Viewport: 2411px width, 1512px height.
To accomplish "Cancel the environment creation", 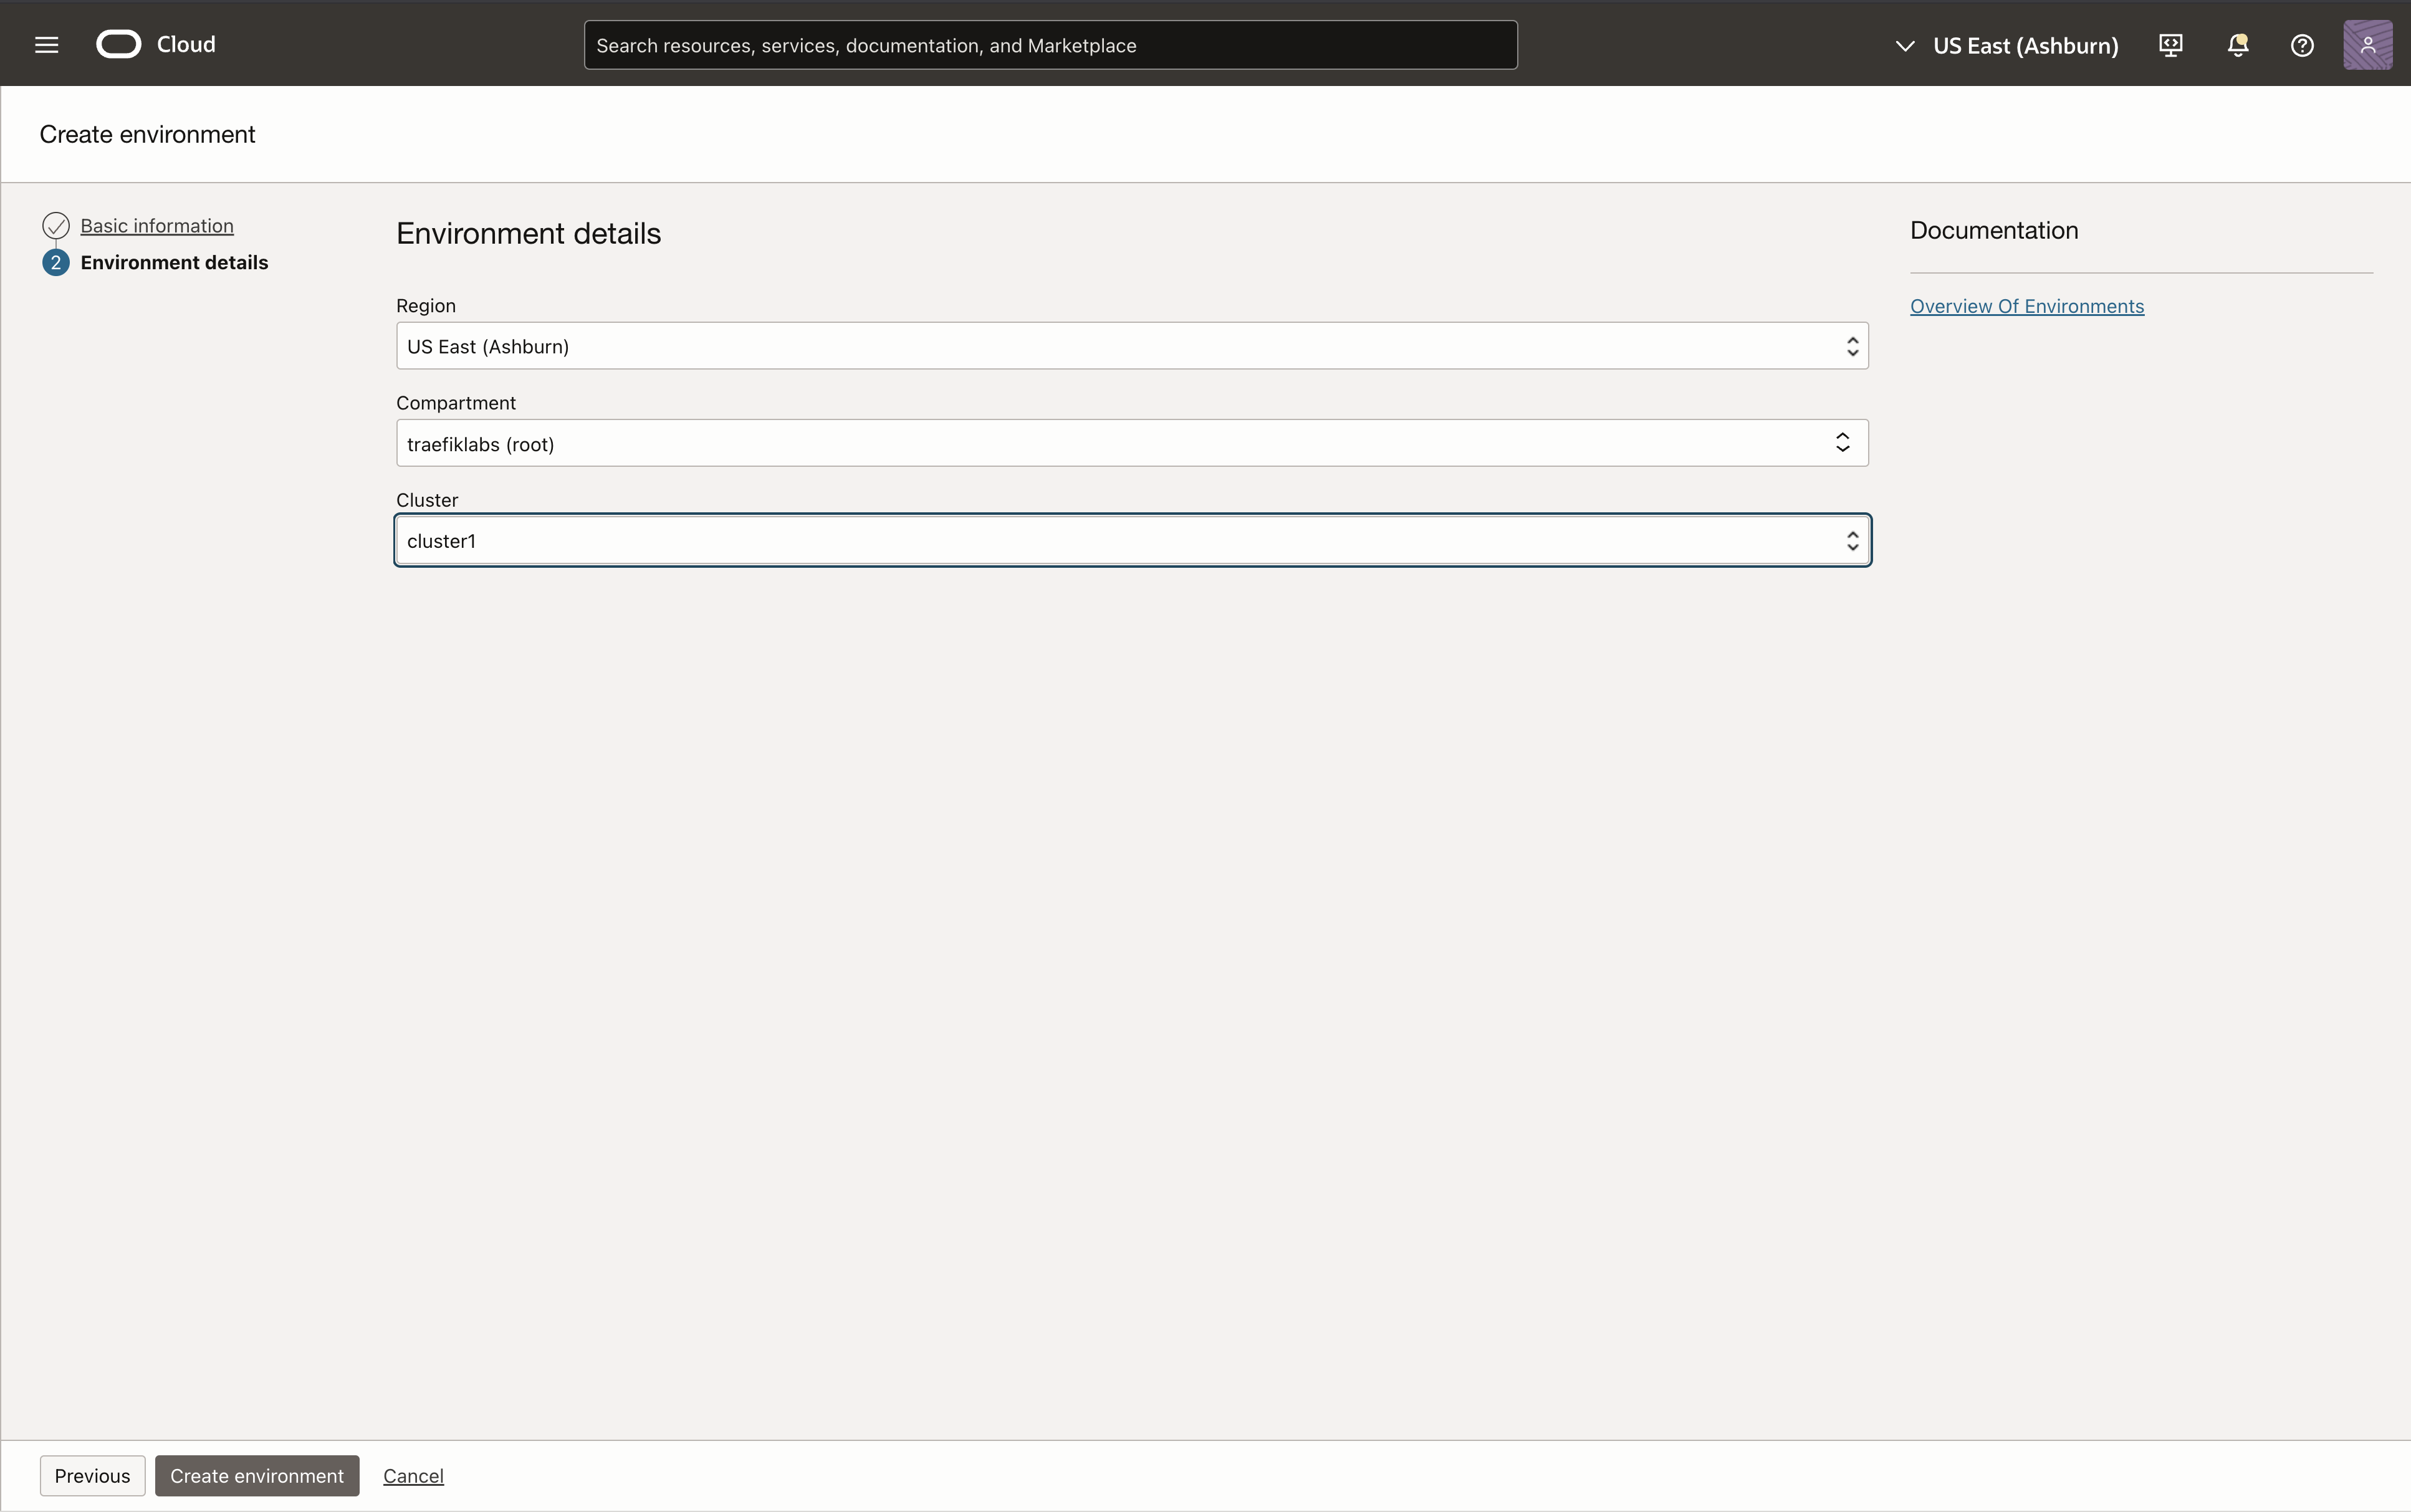I will [x=413, y=1476].
